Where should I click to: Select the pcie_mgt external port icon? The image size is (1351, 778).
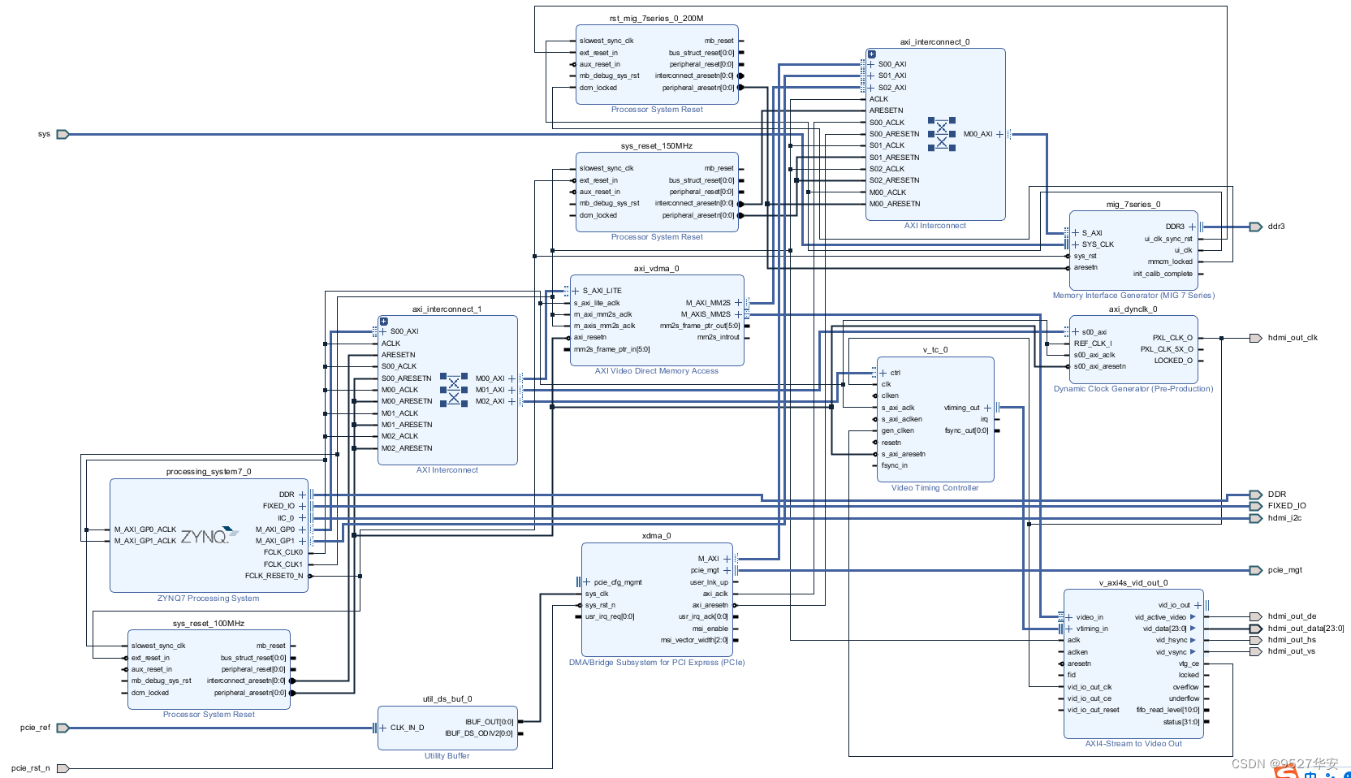click(1255, 570)
